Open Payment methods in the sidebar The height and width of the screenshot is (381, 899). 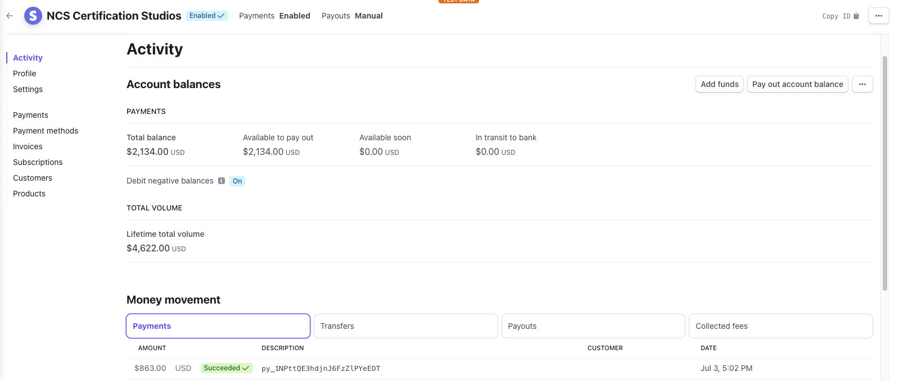46,131
